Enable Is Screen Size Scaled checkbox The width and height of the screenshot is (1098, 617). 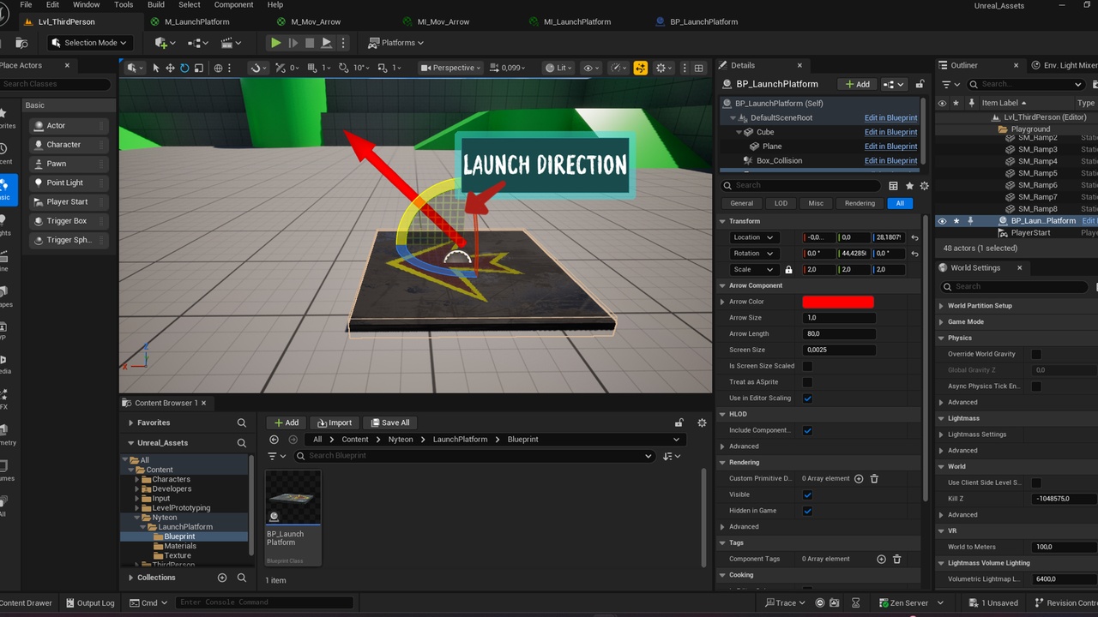coord(807,366)
